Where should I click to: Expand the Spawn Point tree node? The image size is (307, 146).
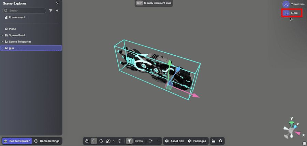click(x=2, y=35)
